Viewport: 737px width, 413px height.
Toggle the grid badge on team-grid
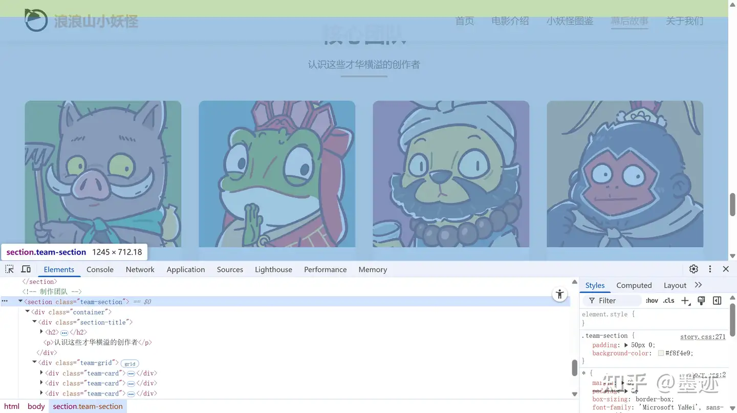click(130, 363)
